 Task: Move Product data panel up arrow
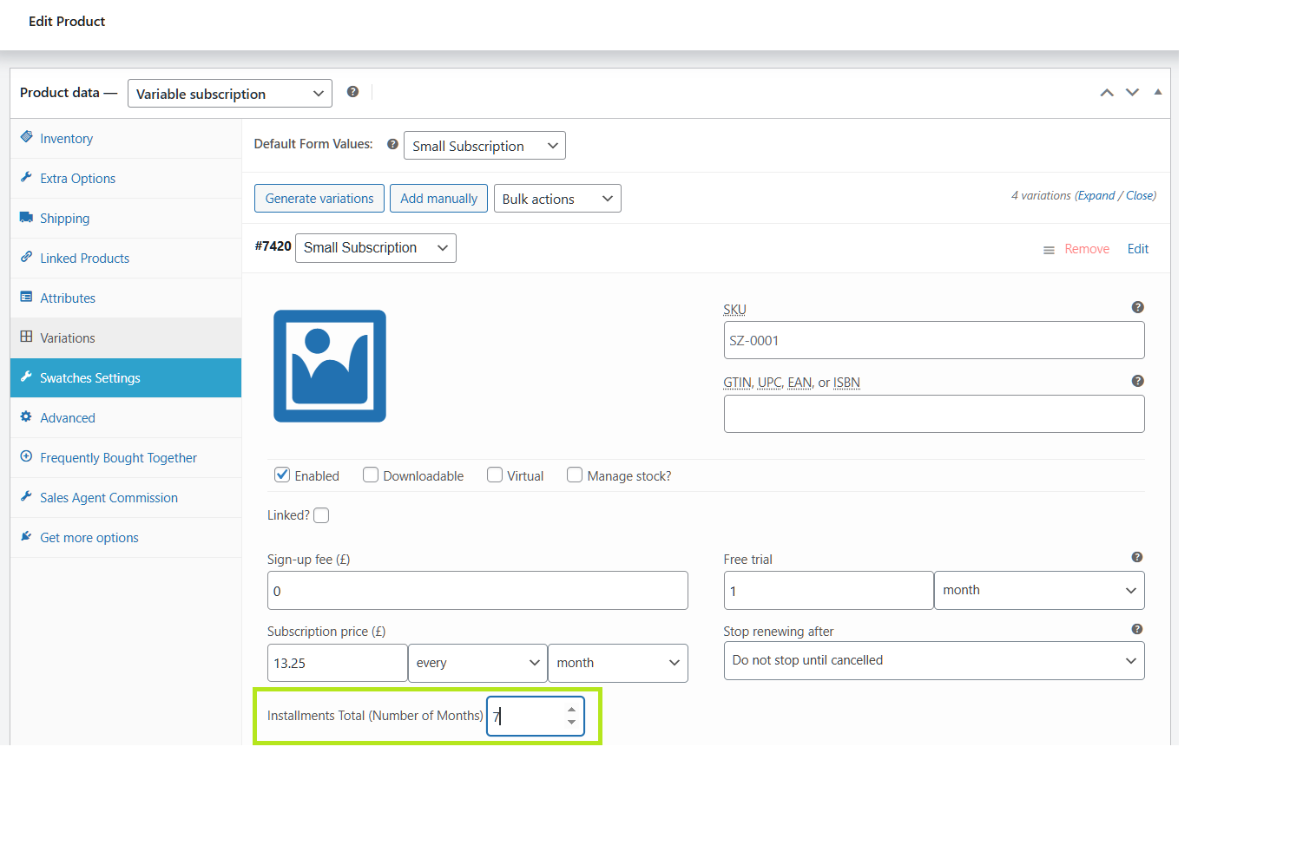tap(1107, 93)
